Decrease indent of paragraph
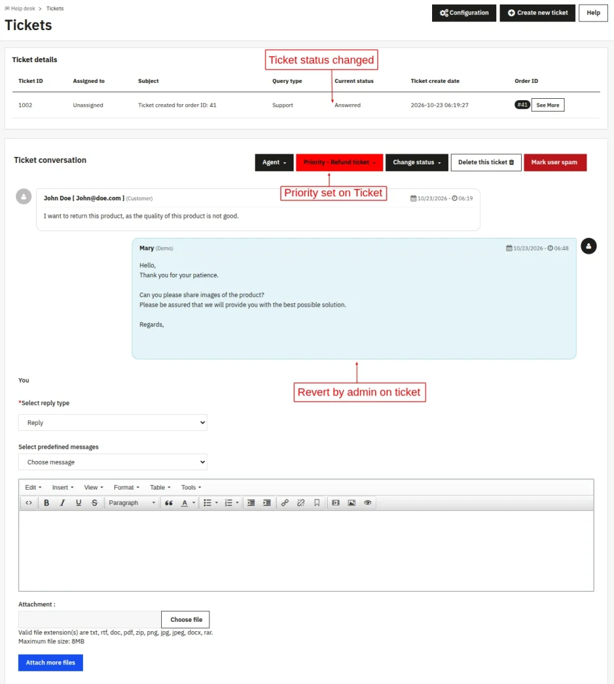The image size is (614, 684). tap(251, 502)
